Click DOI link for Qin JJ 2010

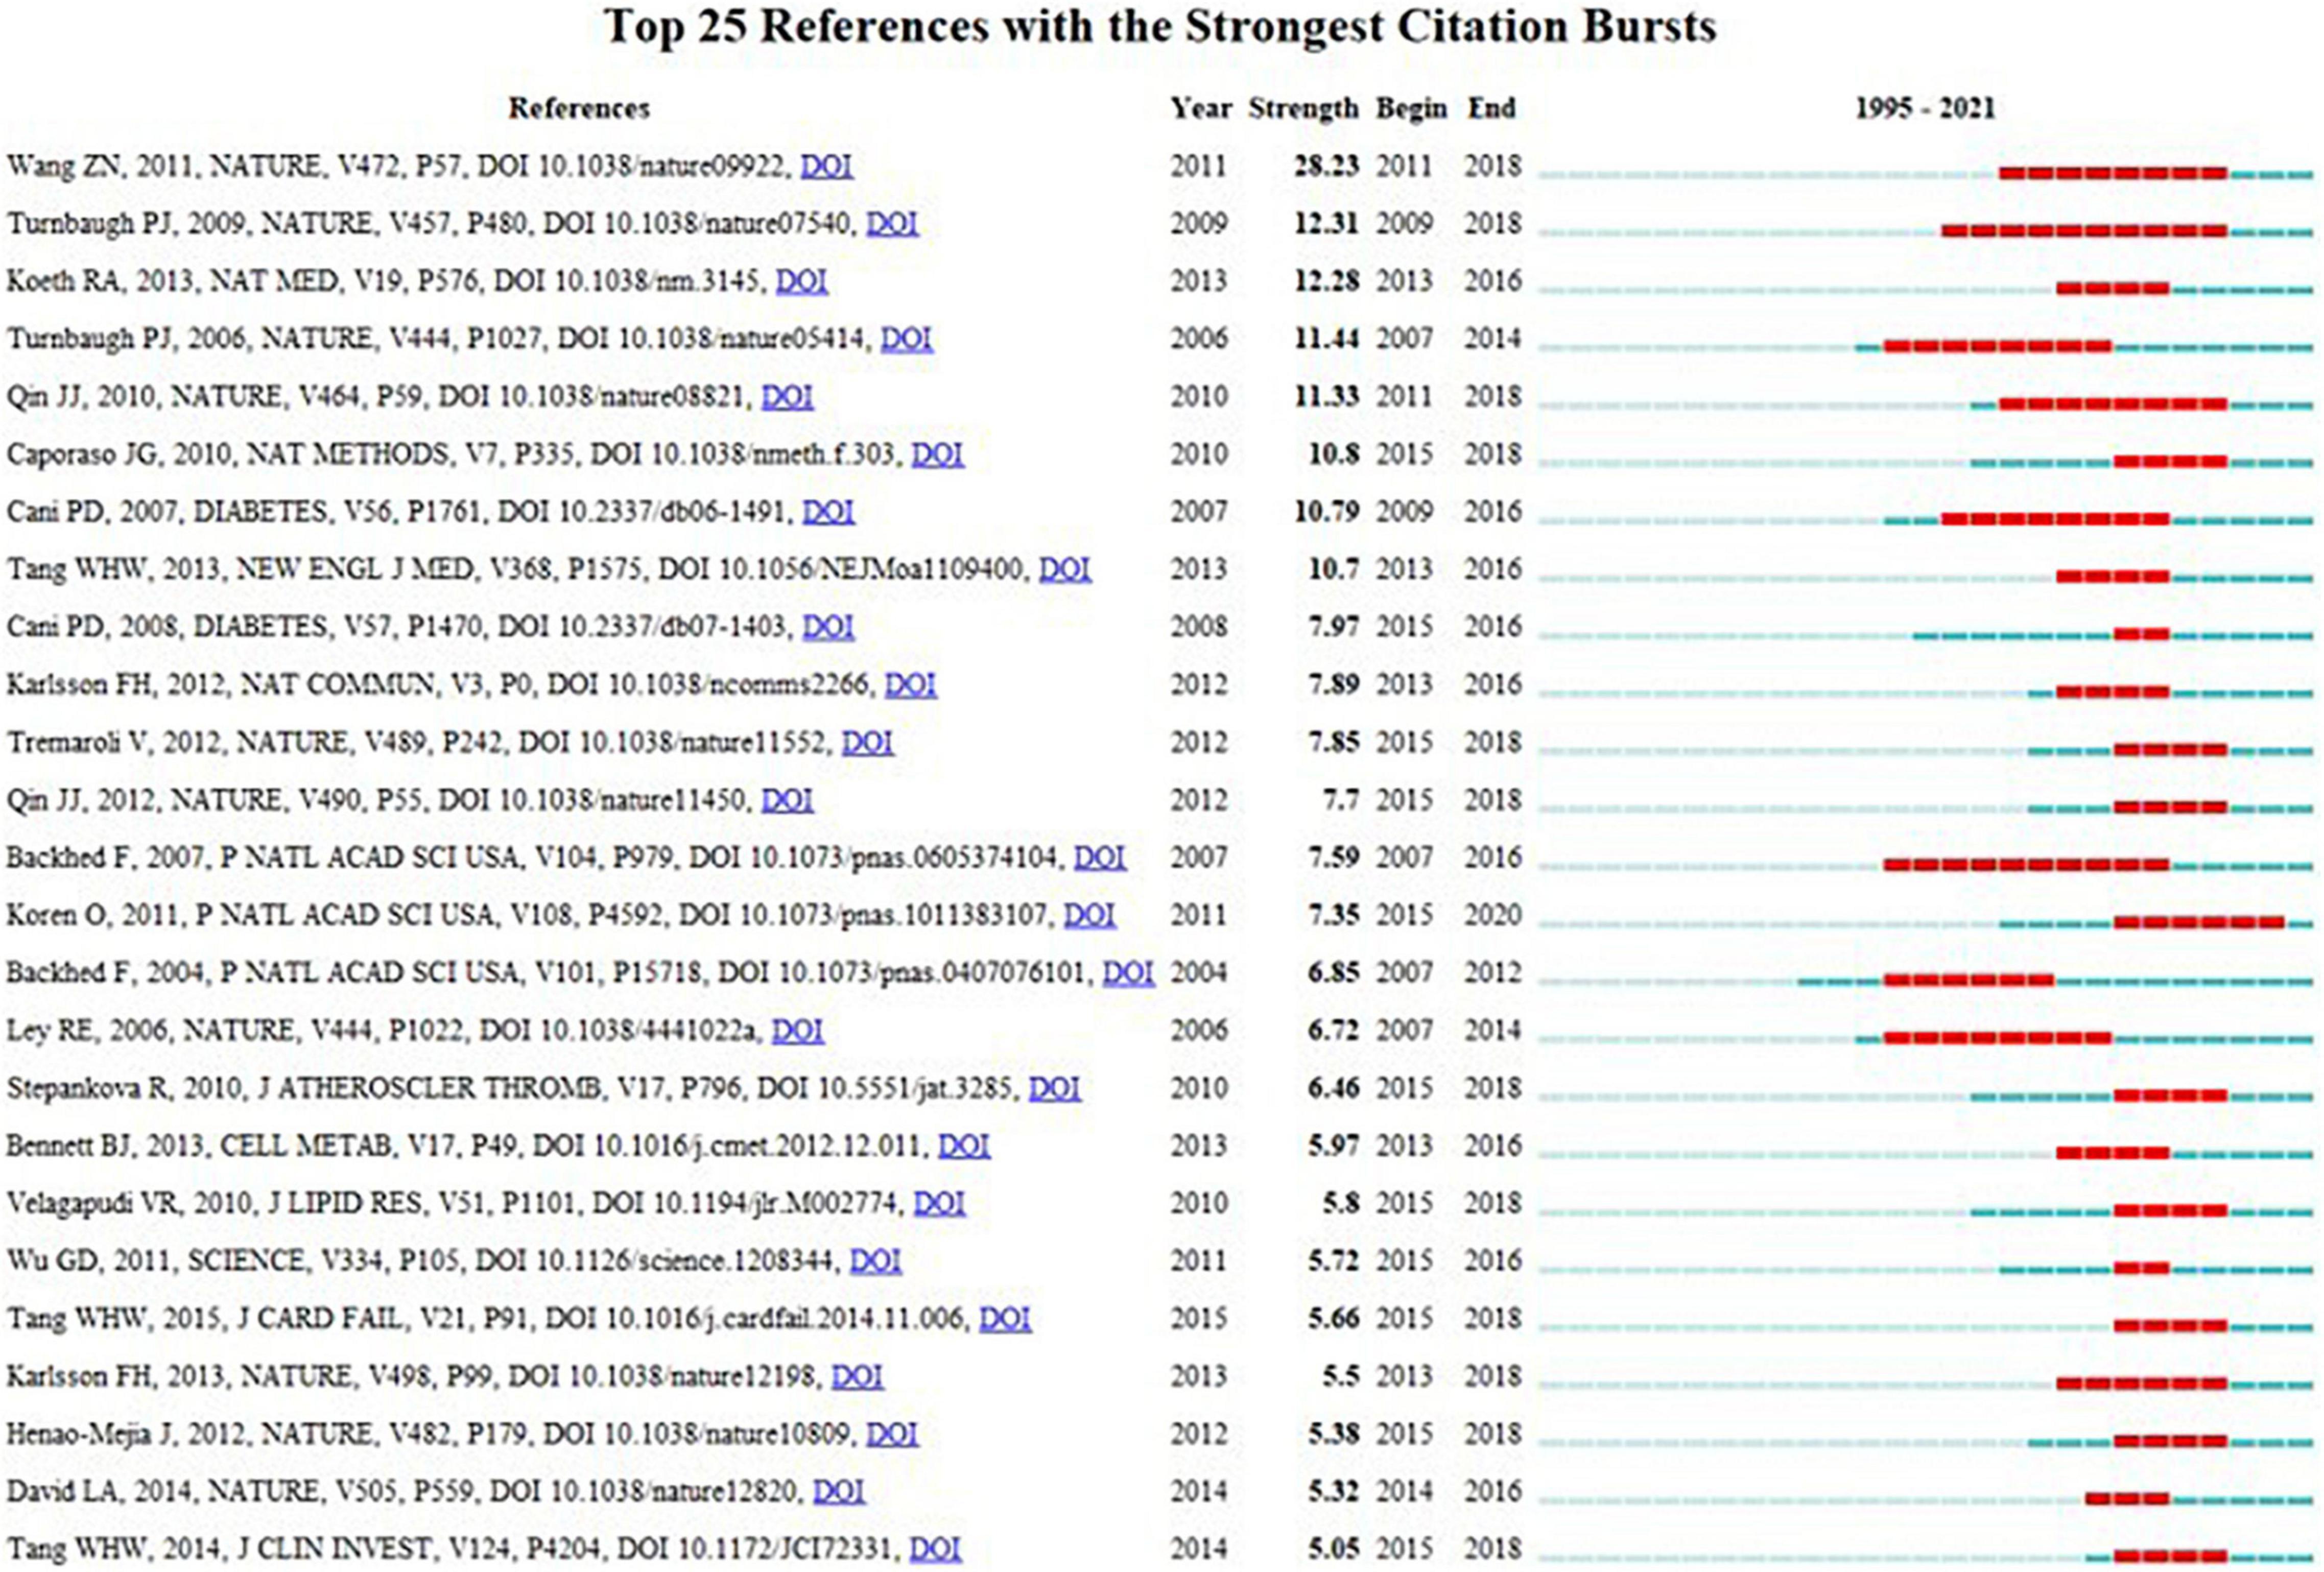click(x=788, y=397)
